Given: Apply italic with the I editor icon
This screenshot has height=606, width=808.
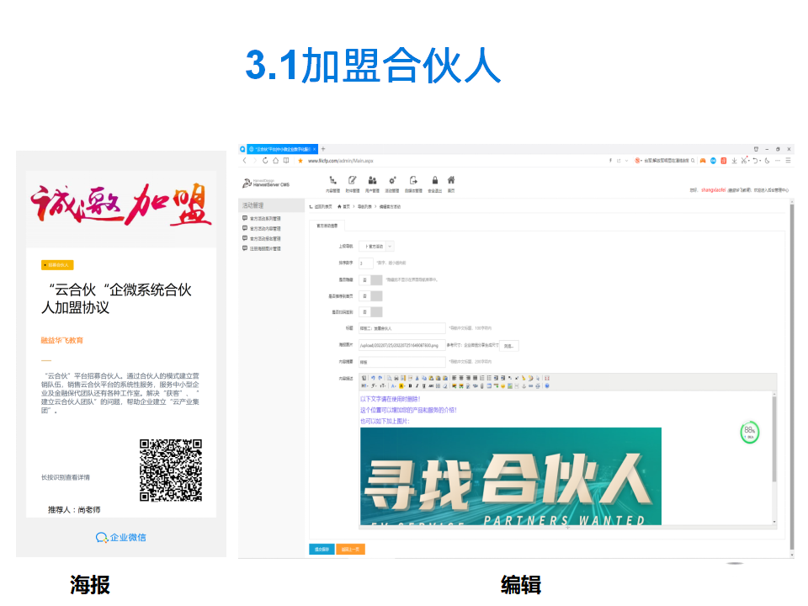Looking at the screenshot, I should click(417, 385).
